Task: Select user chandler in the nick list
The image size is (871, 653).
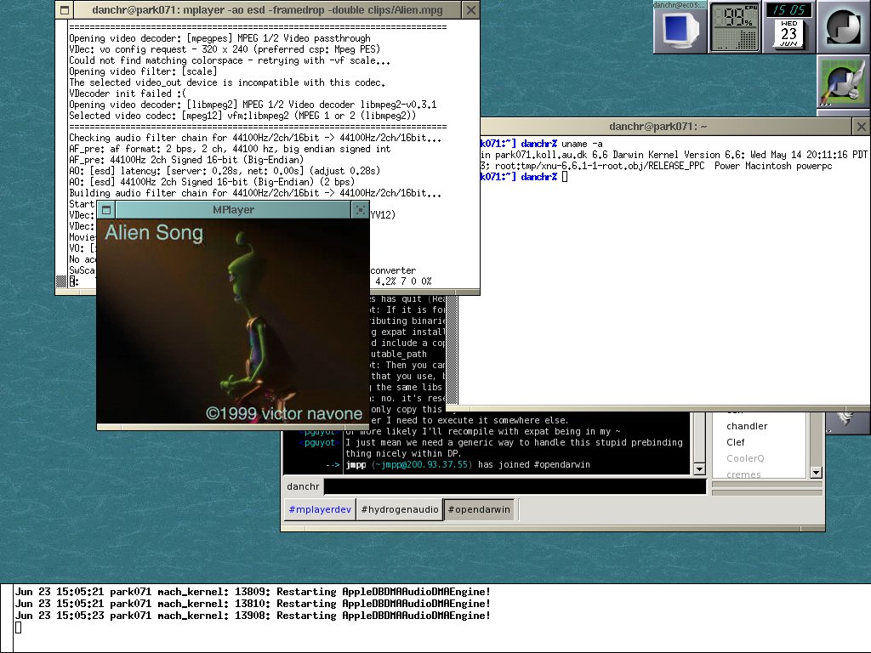Action: click(746, 426)
